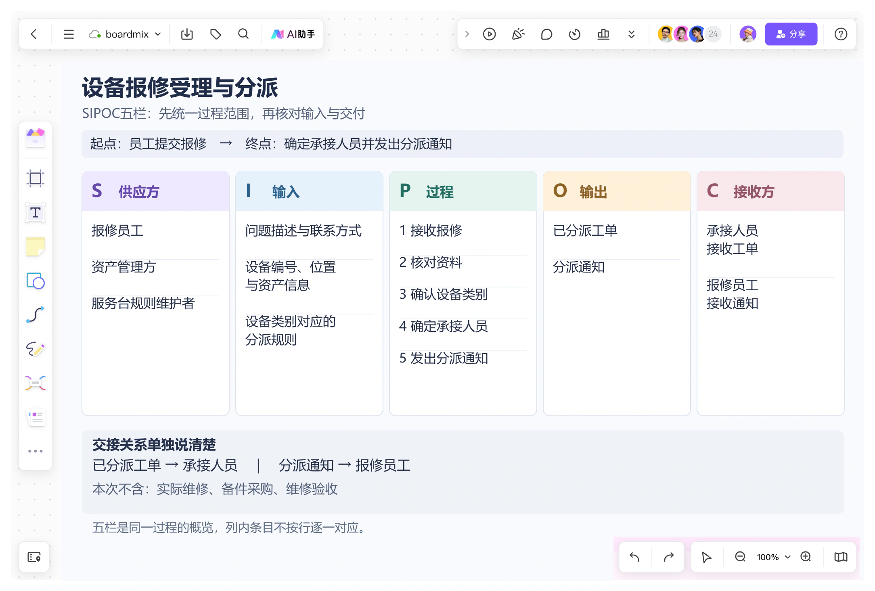Open the comments bubble icon
The image size is (875, 591).
pos(546,34)
